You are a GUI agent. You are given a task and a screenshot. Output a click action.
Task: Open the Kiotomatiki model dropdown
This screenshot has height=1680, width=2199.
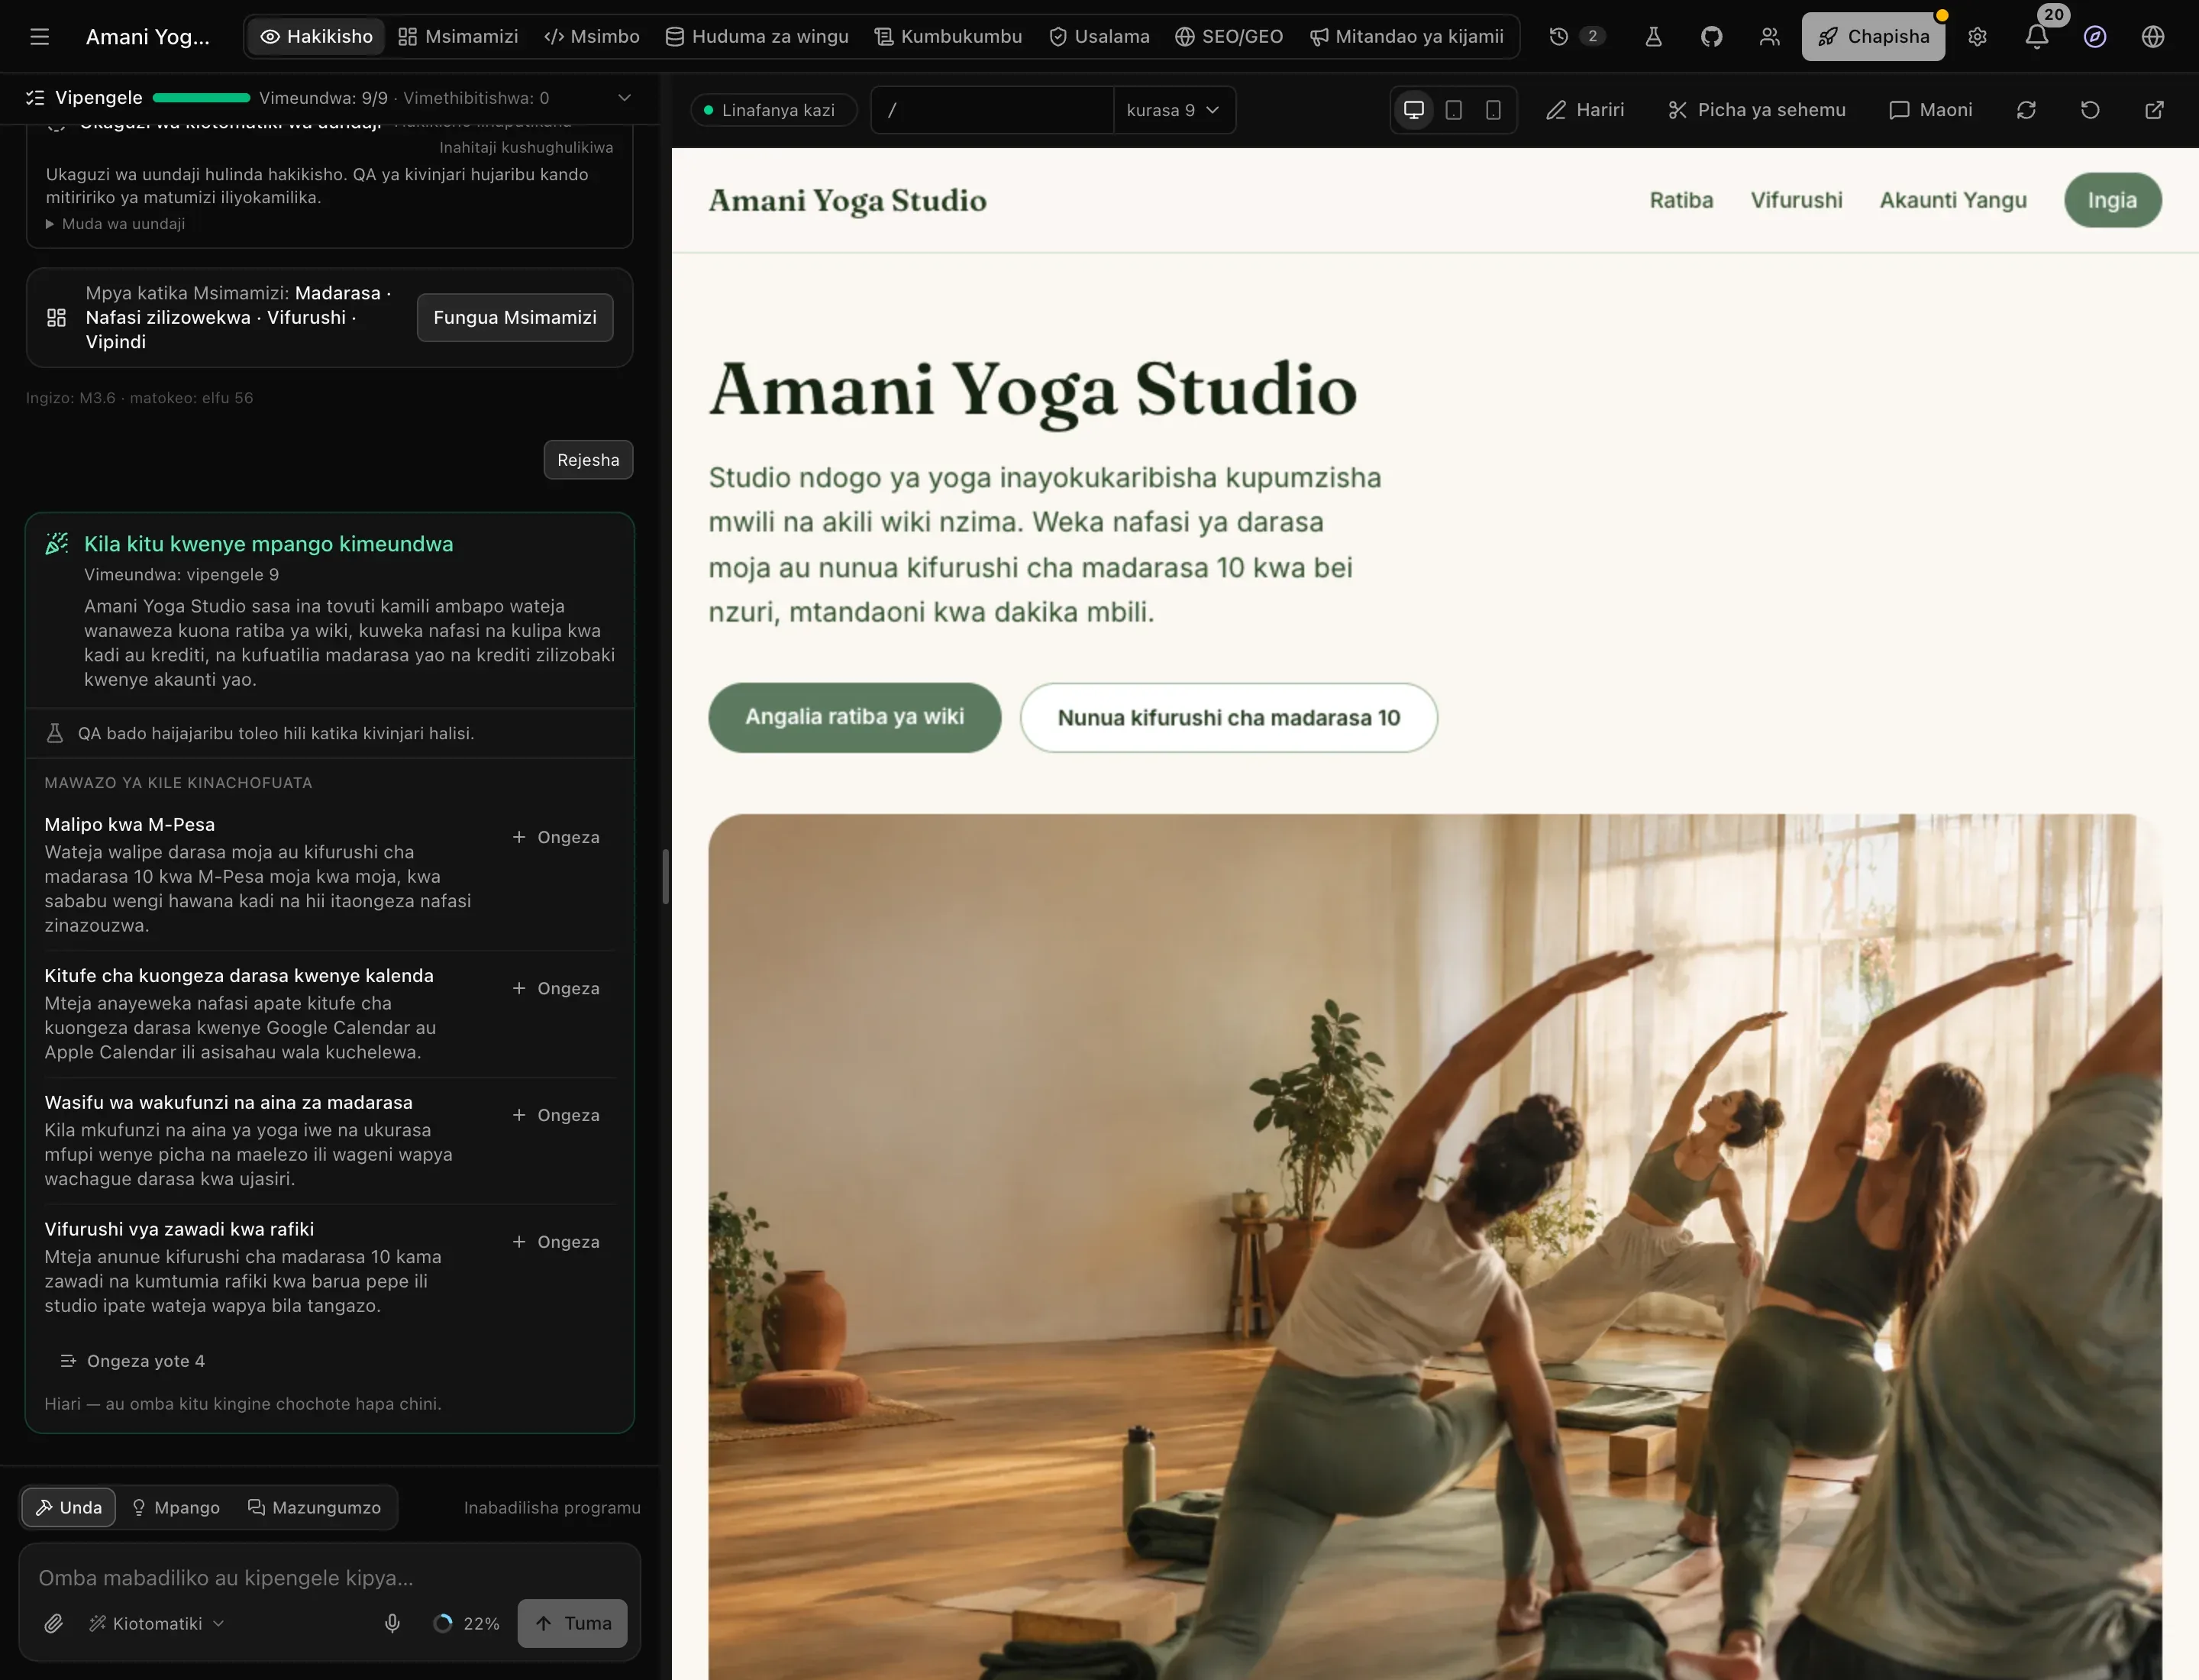tap(156, 1623)
